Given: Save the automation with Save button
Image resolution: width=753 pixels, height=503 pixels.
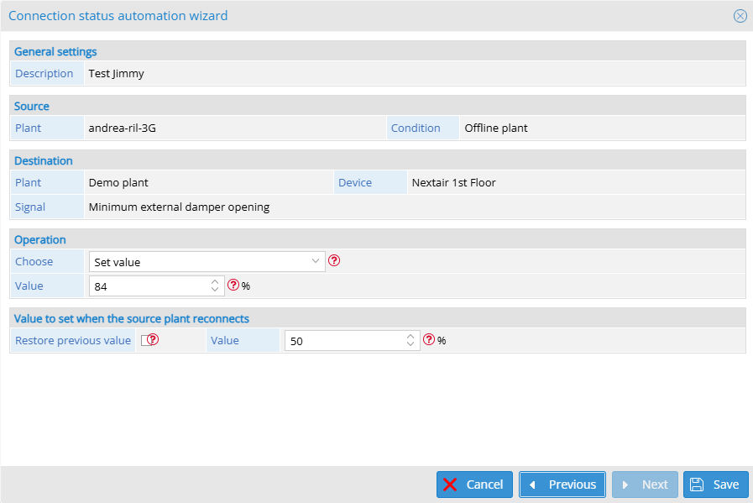Looking at the screenshot, I should coord(715,485).
